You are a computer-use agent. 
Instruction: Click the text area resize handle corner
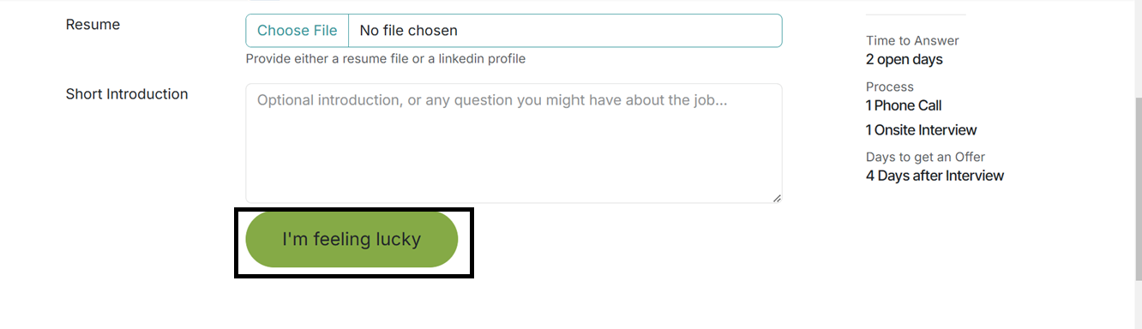(777, 198)
